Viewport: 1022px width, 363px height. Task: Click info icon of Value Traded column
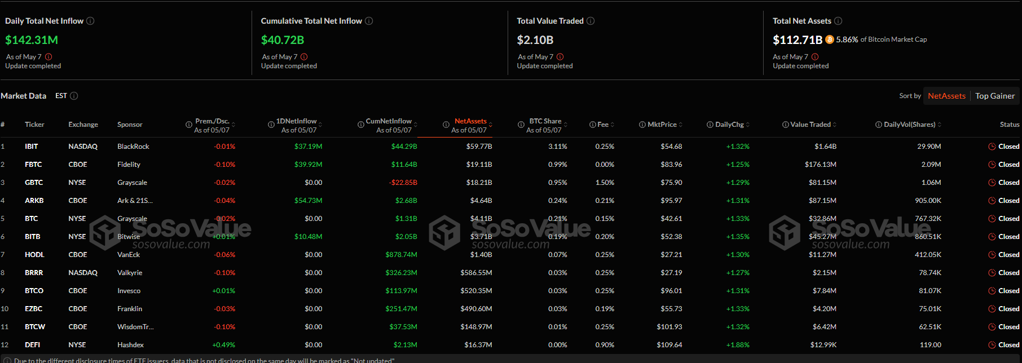(786, 125)
